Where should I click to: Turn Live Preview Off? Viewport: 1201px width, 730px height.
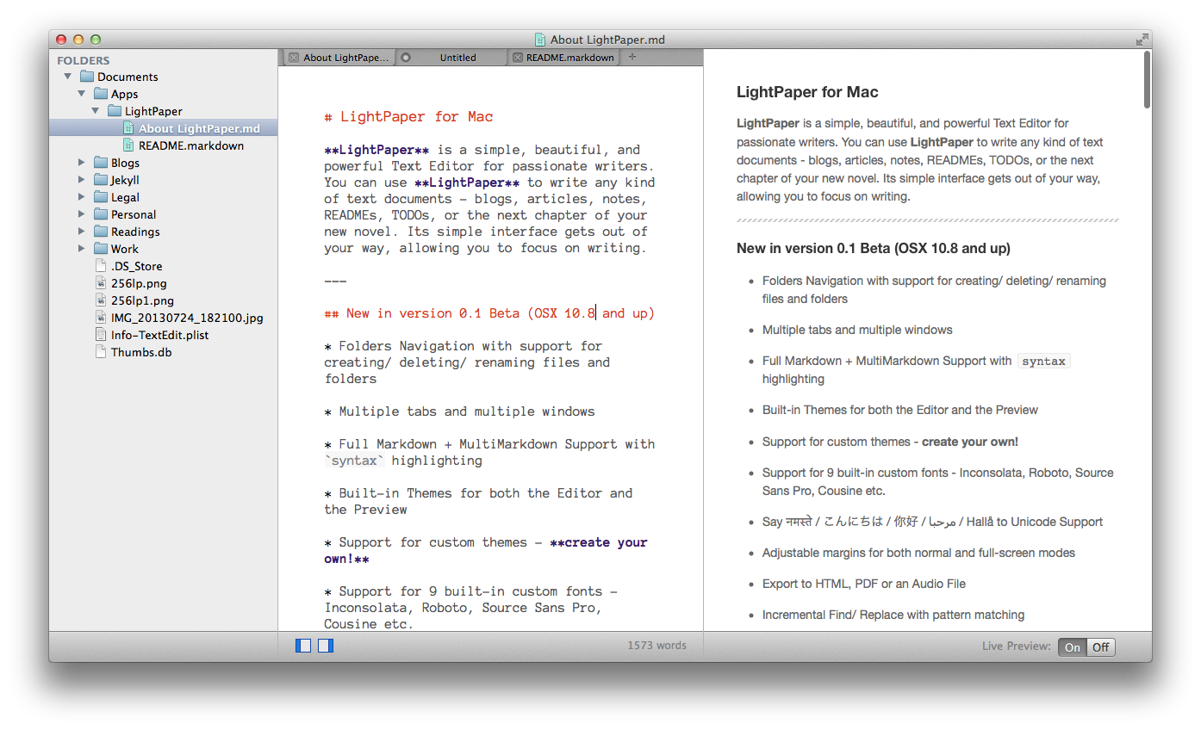coord(1101,647)
